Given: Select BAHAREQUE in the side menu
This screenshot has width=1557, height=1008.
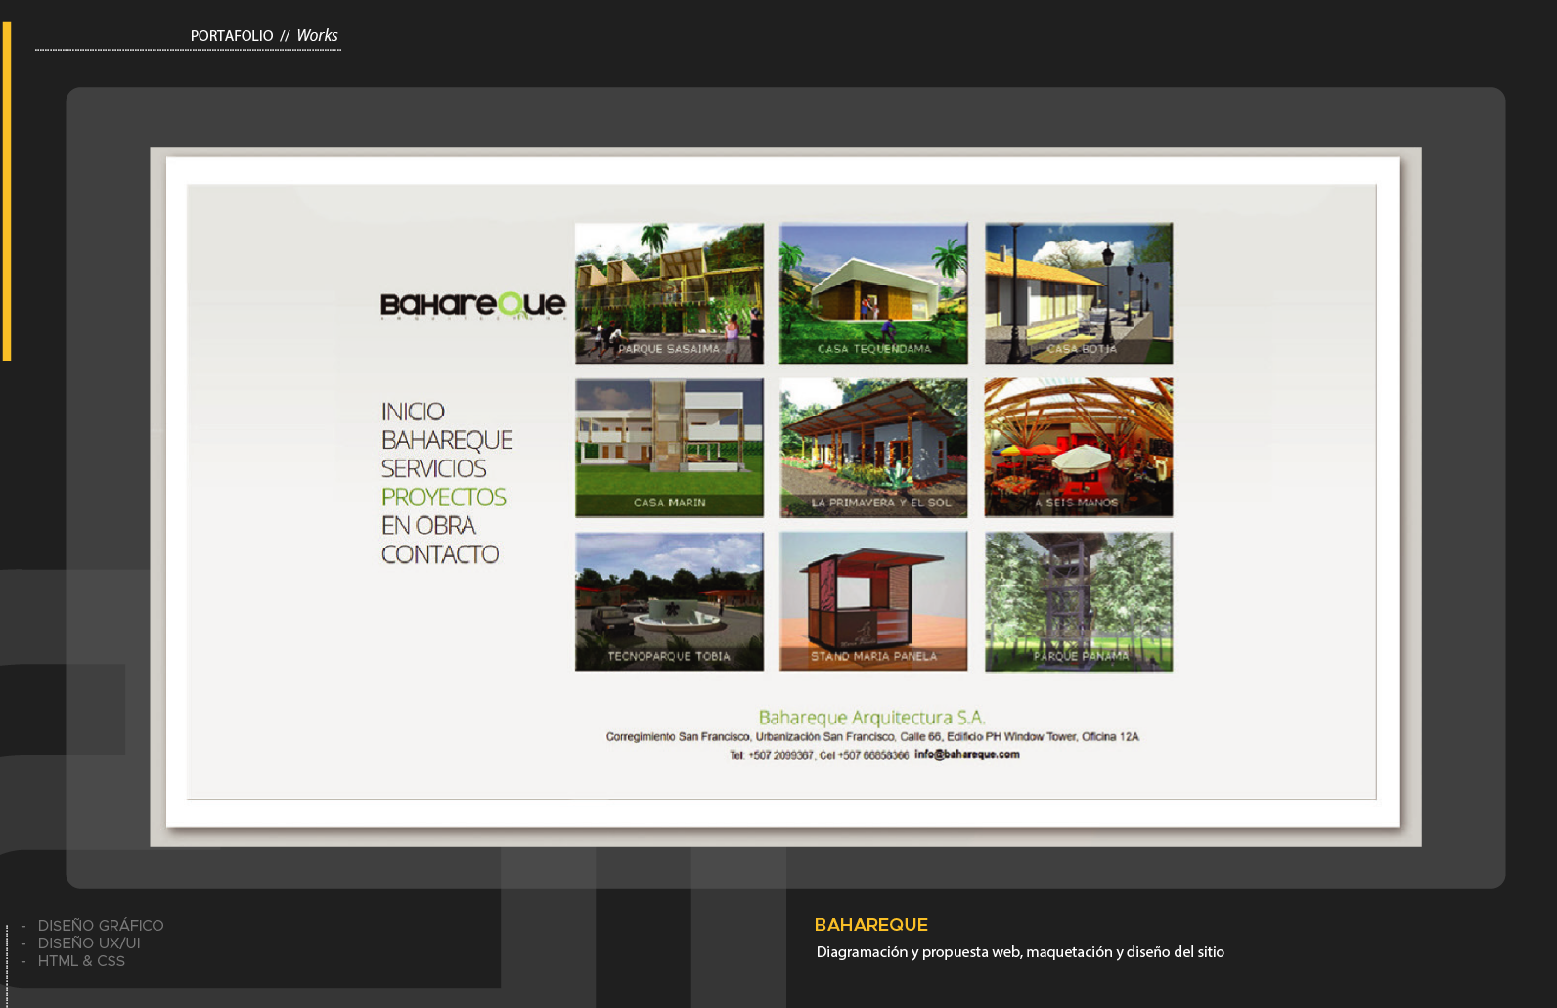Looking at the screenshot, I should tap(447, 440).
